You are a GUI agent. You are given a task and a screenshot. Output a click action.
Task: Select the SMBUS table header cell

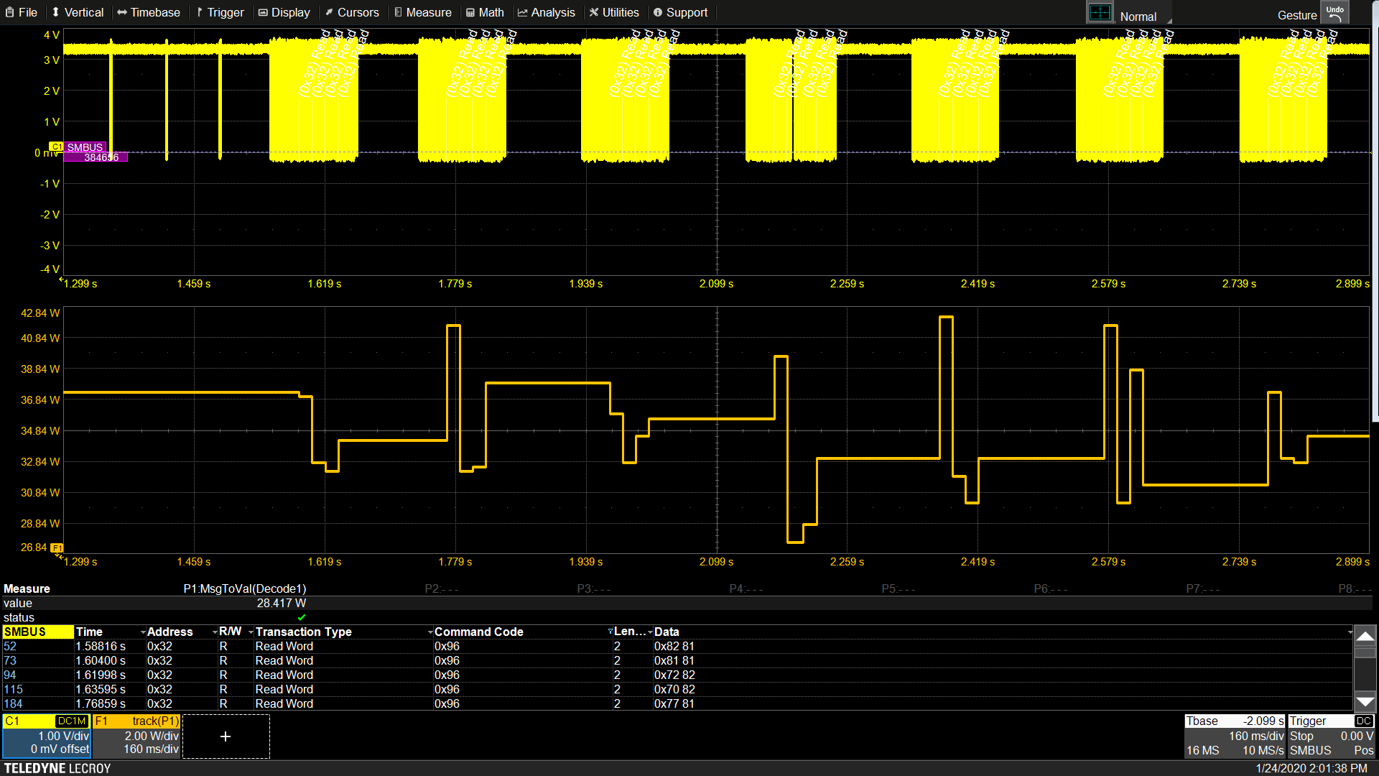pos(37,632)
